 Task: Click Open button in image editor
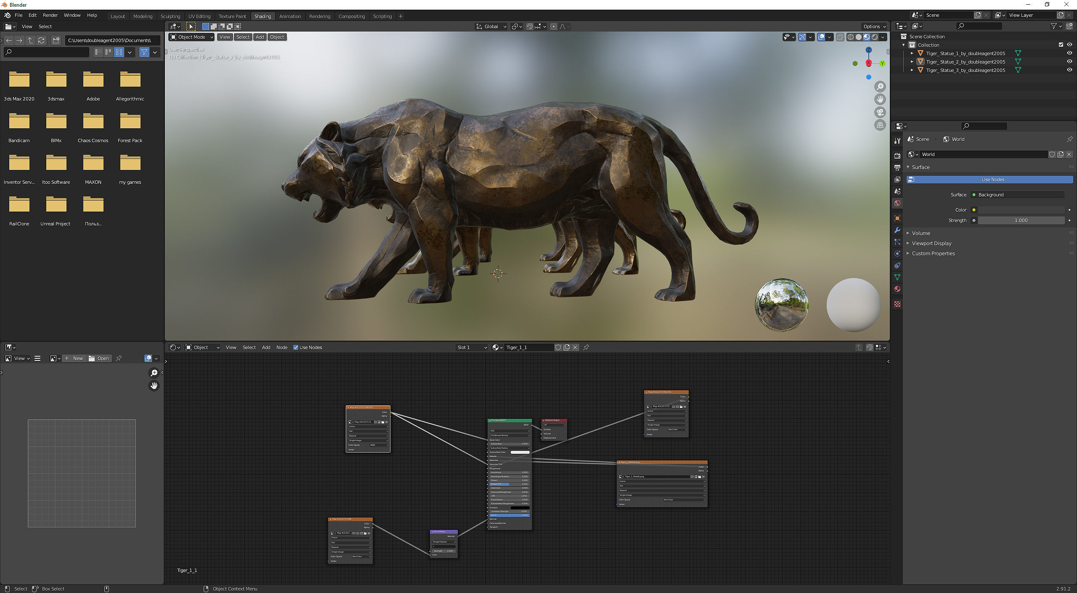click(x=99, y=358)
